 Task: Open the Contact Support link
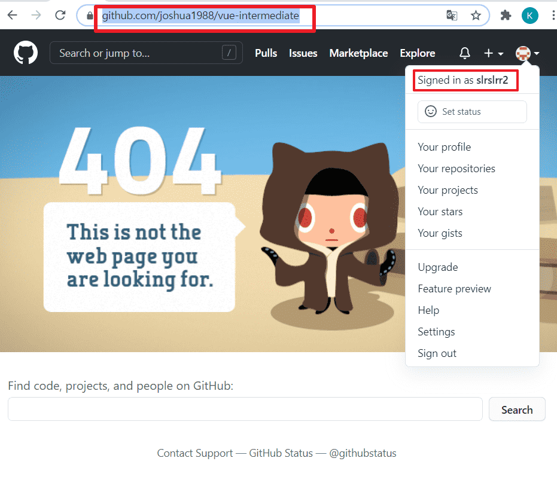[x=195, y=453]
